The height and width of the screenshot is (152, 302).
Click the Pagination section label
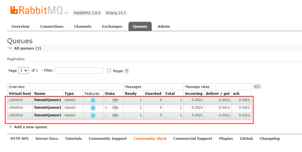[16, 59]
